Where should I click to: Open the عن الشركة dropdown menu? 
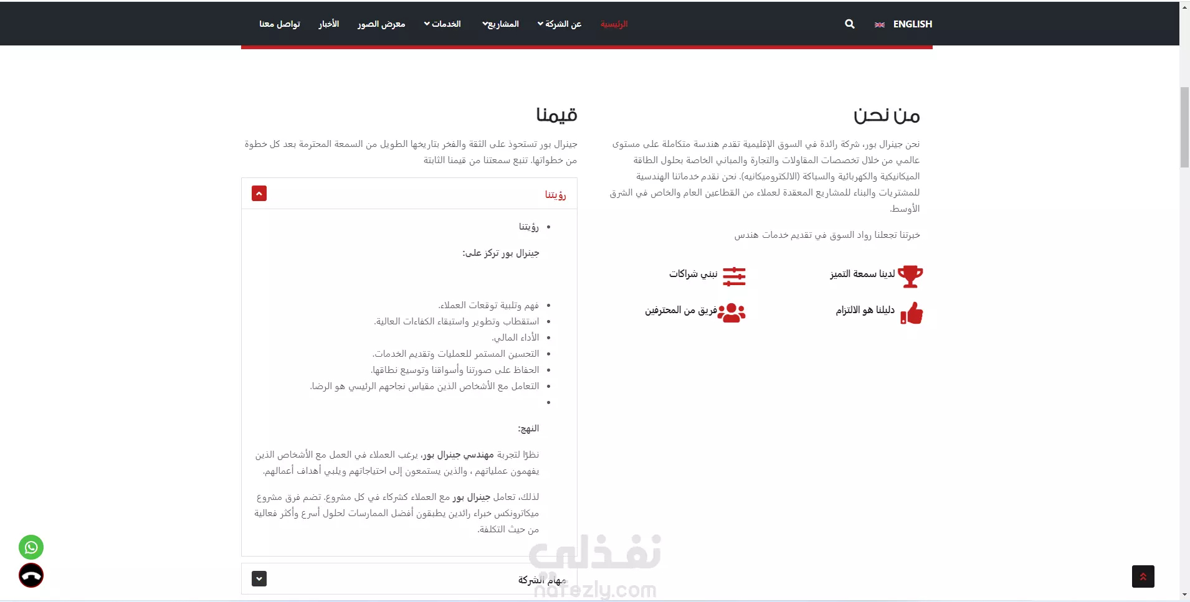coord(559,24)
